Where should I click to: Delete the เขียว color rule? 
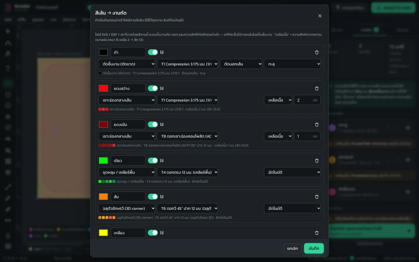(x=317, y=161)
